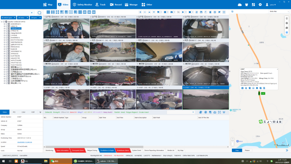Viewport: 291px width, 164px height.
Task: Click the search magnifier beside vehicle field
Action: [39, 13]
